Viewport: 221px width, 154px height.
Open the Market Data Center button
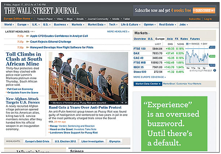(147, 83)
